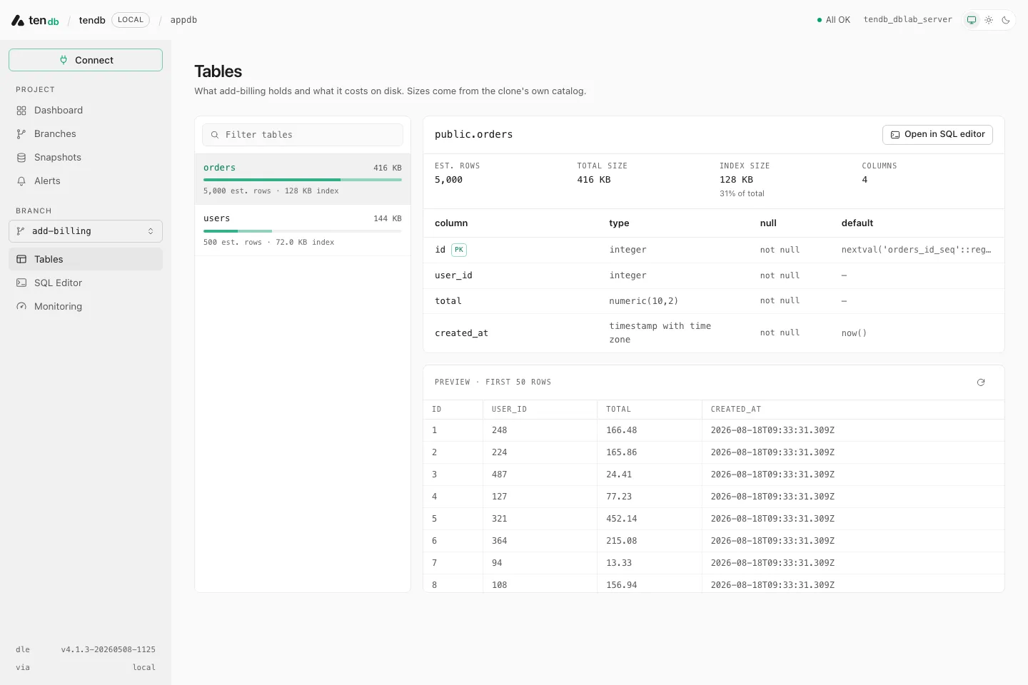Click total value 166.48
Screen dimensions: 1028x685
(x=622, y=430)
